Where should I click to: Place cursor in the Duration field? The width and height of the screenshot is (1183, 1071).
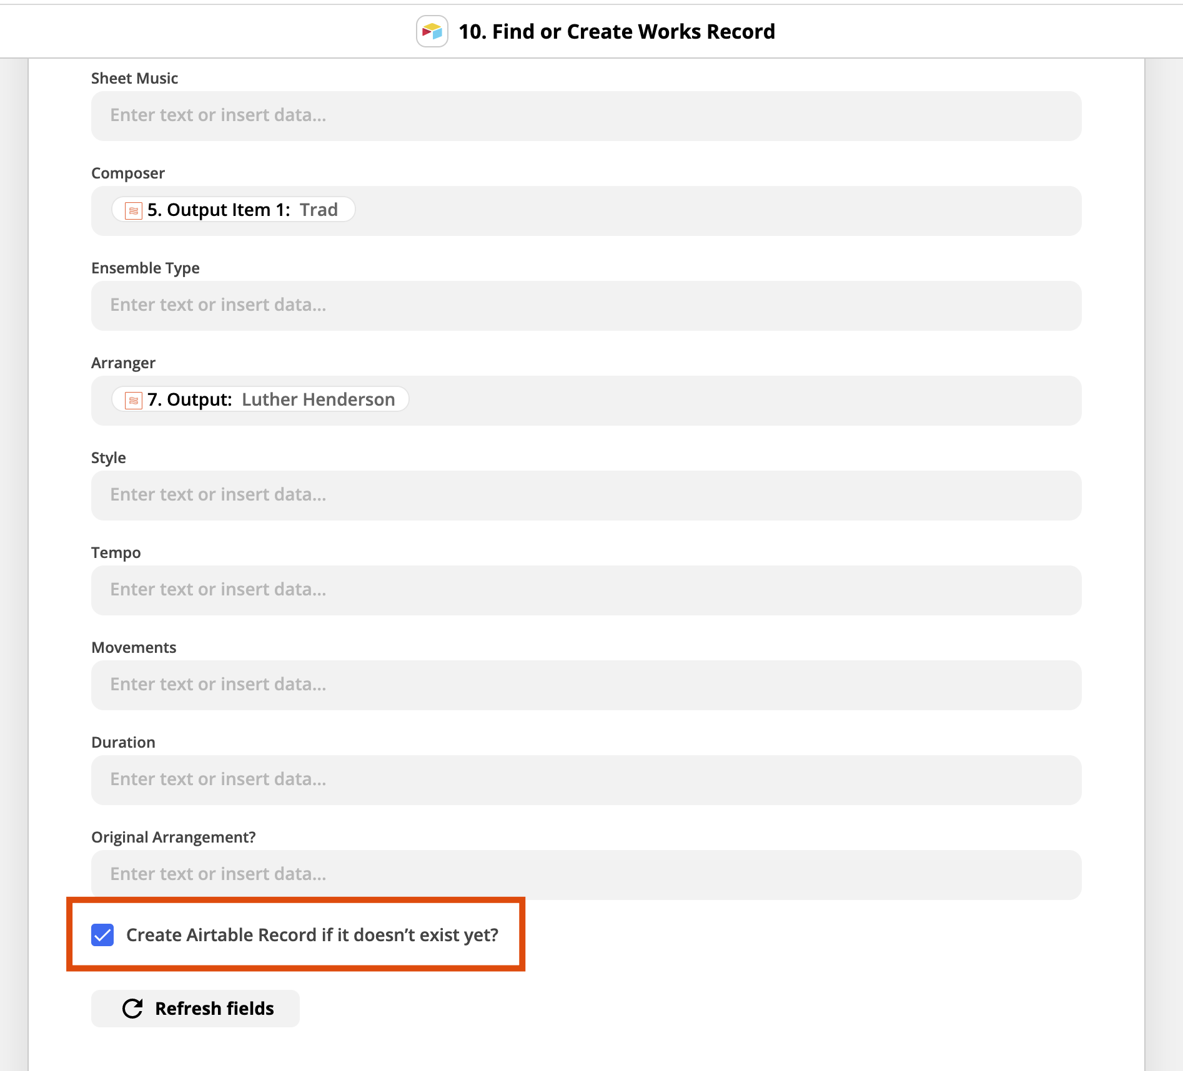click(x=587, y=780)
